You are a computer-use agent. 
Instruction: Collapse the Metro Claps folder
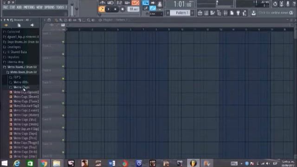tap(21, 87)
